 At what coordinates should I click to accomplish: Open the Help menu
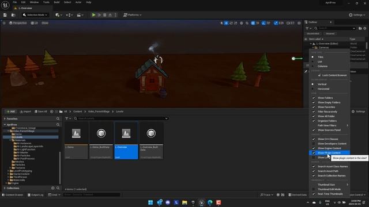pos(88,2)
